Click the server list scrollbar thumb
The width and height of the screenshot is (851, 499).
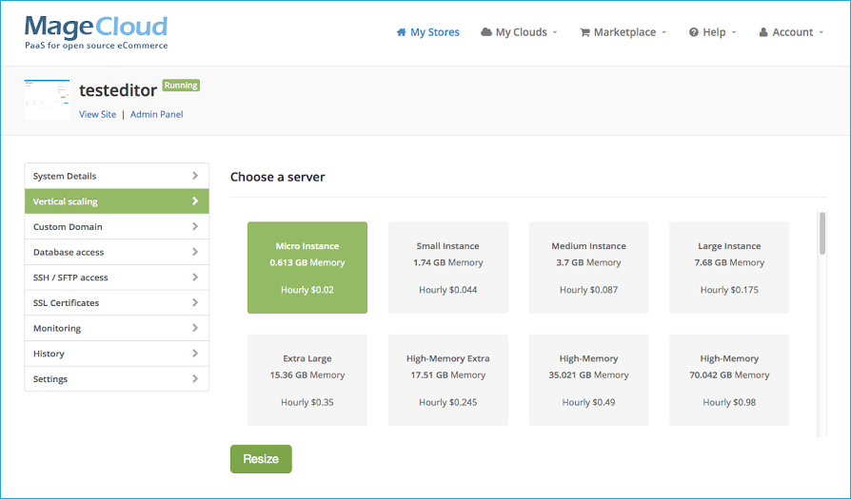click(x=822, y=234)
